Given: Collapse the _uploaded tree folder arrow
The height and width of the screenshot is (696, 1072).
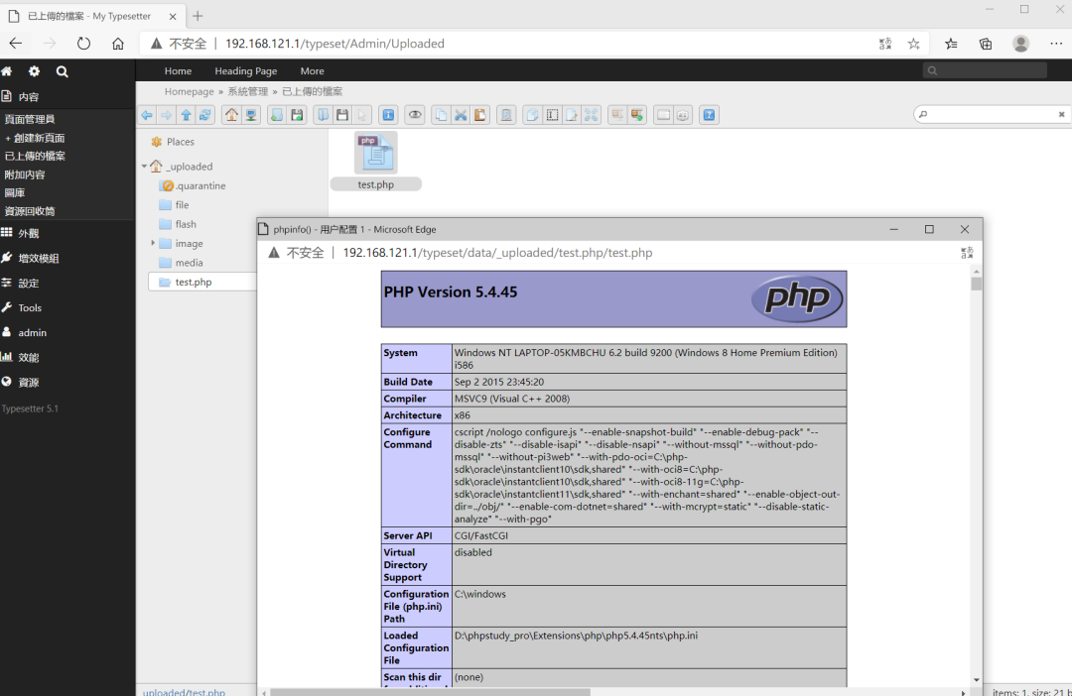Looking at the screenshot, I should tap(144, 166).
